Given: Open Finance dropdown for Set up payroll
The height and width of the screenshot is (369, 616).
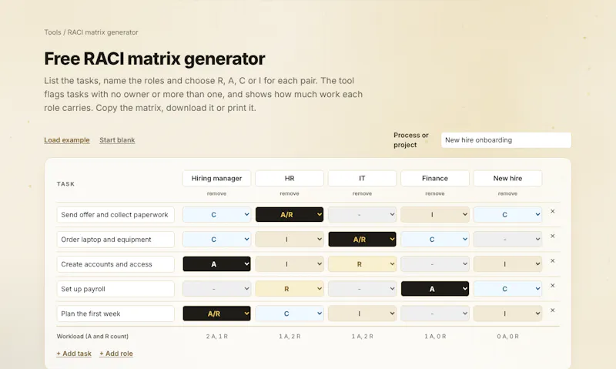Looking at the screenshot, I should click(435, 289).
